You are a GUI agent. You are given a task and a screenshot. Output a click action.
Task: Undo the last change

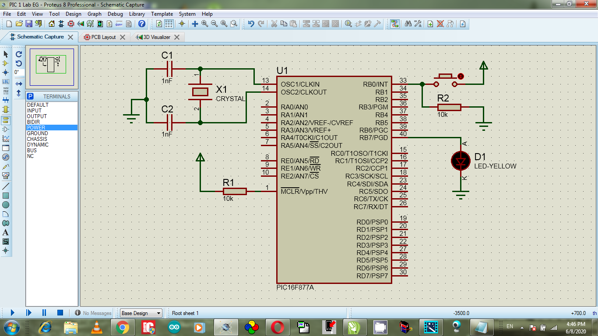pos(251,24)
